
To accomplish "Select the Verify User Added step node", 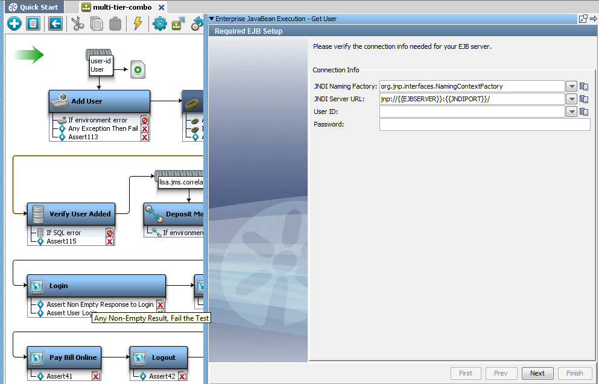I will pos(71,214).
